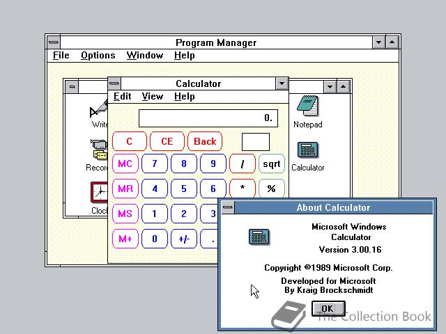Select the Recorder camera icon
446x334 pixels.
click(99, 150)
